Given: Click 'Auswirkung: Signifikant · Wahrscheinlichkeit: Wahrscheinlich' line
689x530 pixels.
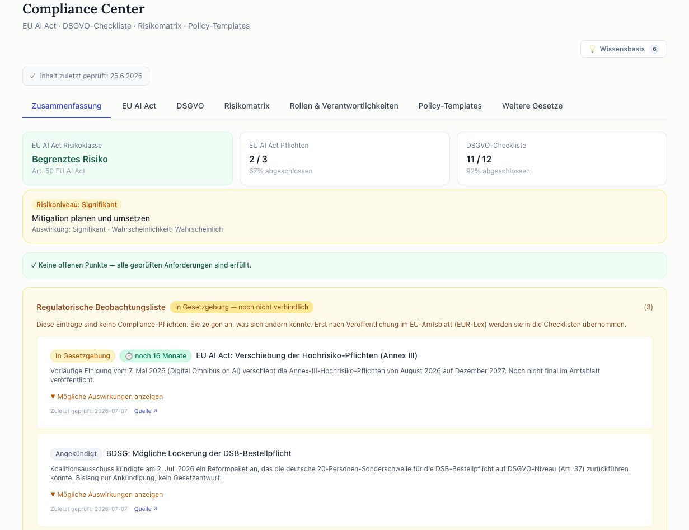Looking at the screenshot, I should point(127,229).
